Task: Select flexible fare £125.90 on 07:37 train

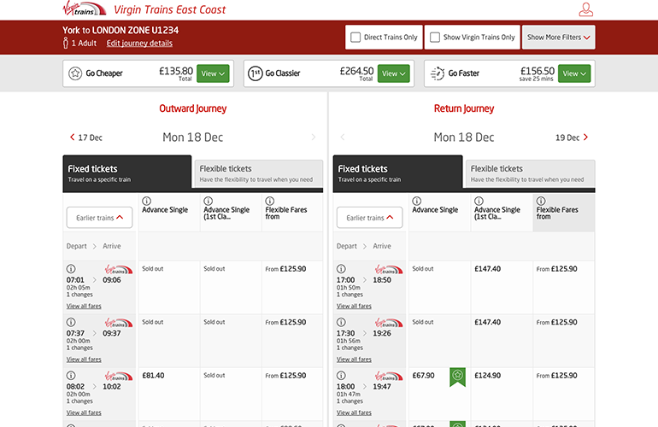Action: [x=285, y=322]
